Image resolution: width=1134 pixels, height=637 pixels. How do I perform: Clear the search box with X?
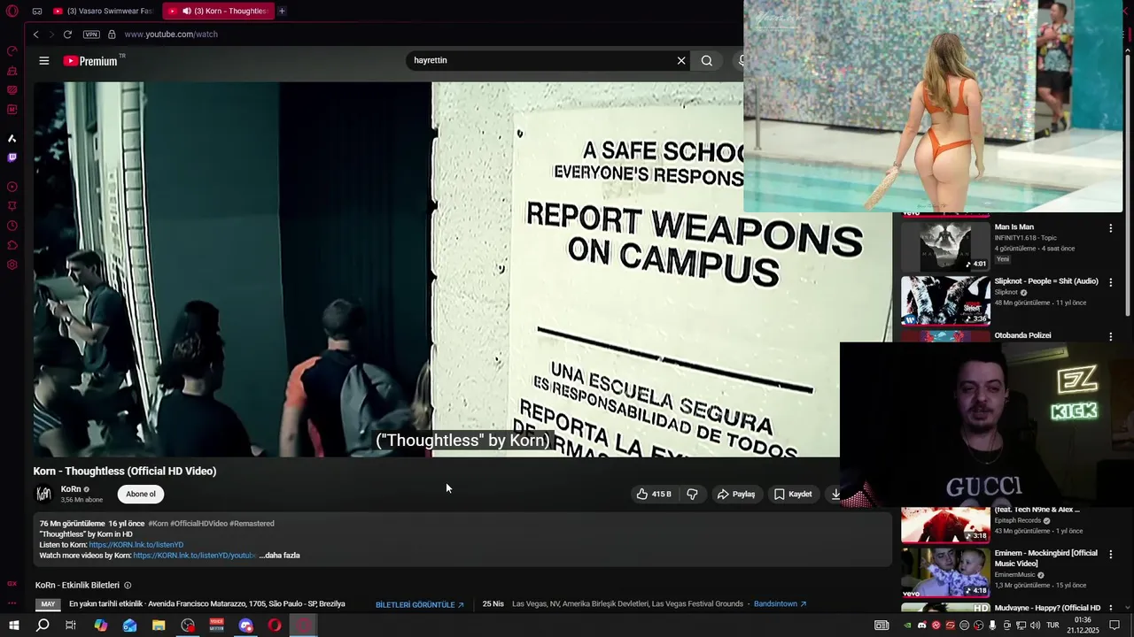(681, 61)
